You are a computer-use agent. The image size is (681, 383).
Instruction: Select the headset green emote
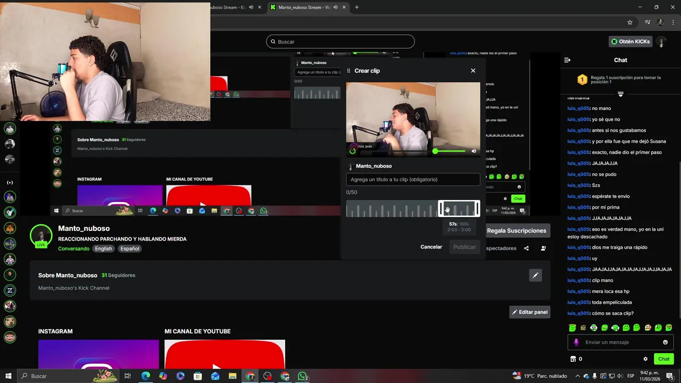[x=615, y=328]
